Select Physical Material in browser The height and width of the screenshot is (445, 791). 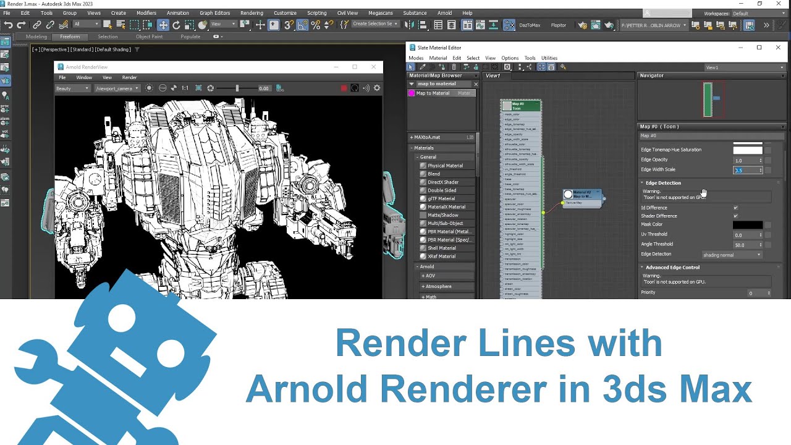click(x=445, y=166)
